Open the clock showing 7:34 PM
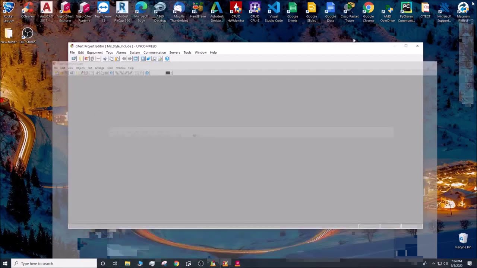This screenshot has height=268, width=477. (x=457, y=264)
